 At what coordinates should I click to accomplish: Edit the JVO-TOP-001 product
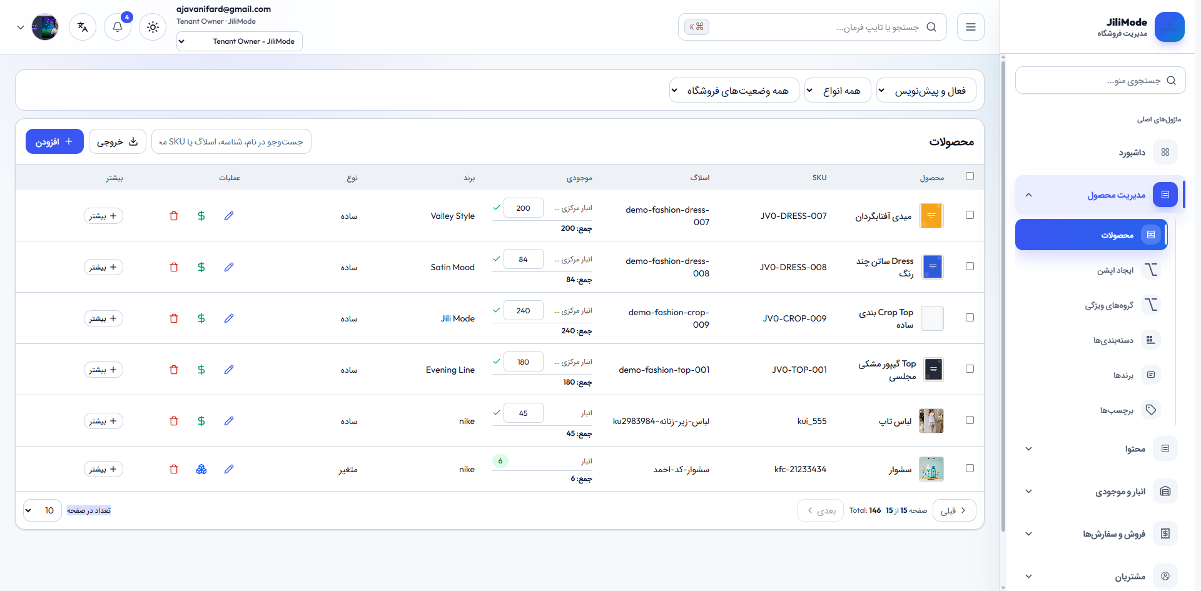coord(229,370)
